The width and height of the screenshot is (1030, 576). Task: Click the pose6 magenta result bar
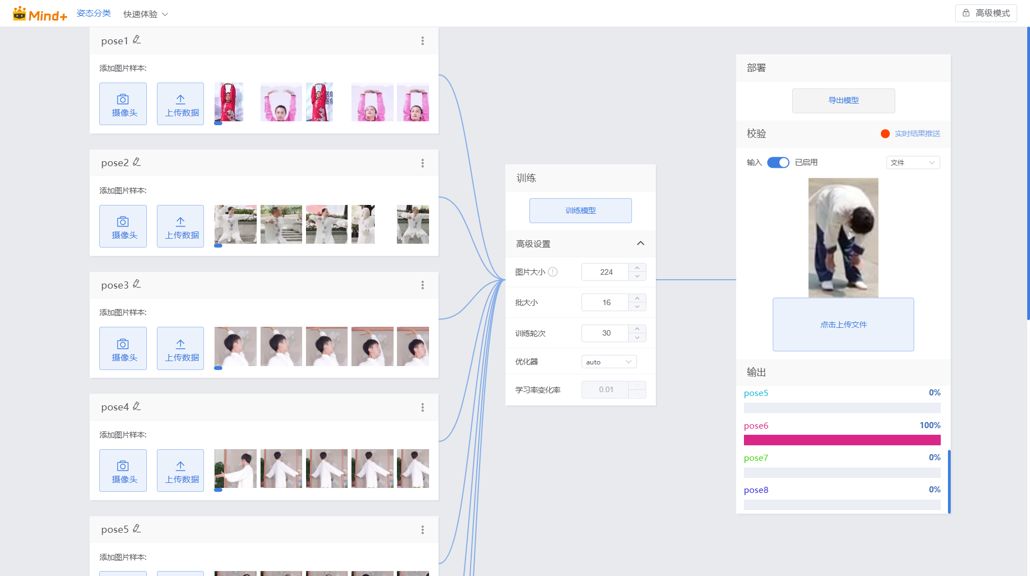click(842, 440)
